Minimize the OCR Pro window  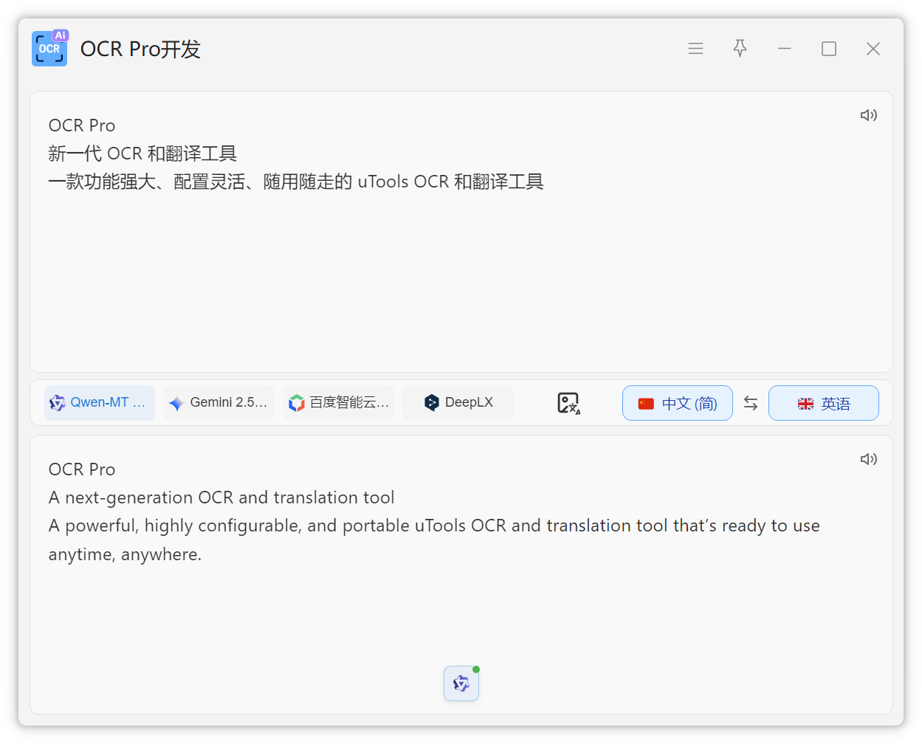pyautogui.click(x=785, y=49)
